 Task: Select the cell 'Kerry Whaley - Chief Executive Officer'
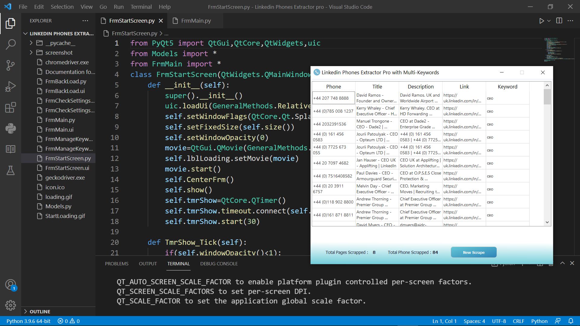pos(377,111)
